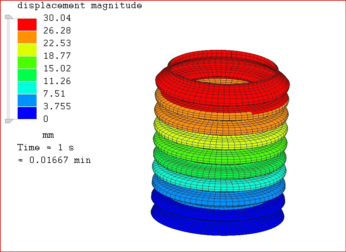This screenshot has height=252, width=346.
Task: Pick the cyan legend color swatch
Action: [27, 87]
